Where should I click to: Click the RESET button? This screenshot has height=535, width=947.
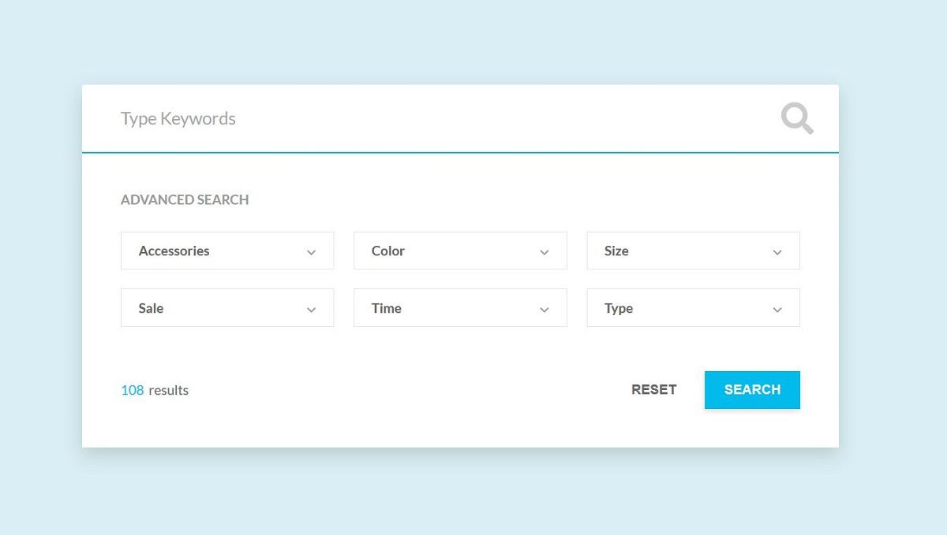pyautogui.click(x=654, y=389)
